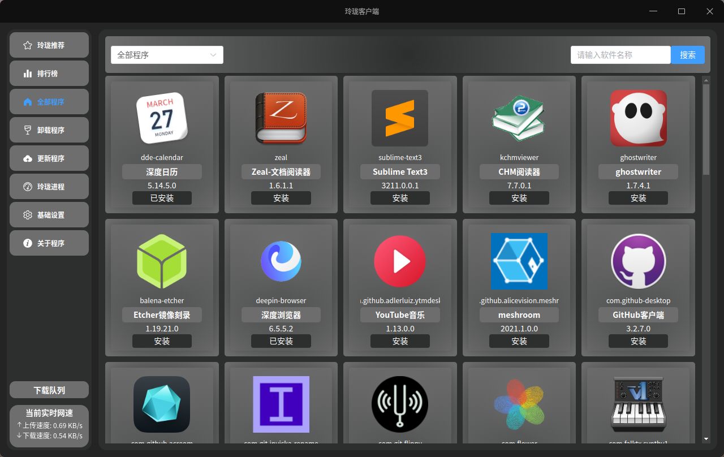Click the 深度浏览器 name label
Viewport: 724px width, 457px height.
tap(281, 315)
